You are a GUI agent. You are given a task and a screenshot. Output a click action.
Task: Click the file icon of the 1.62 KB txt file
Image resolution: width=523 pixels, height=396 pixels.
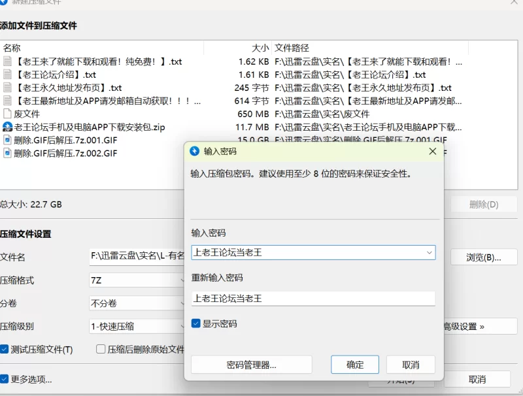click(7, 61)
